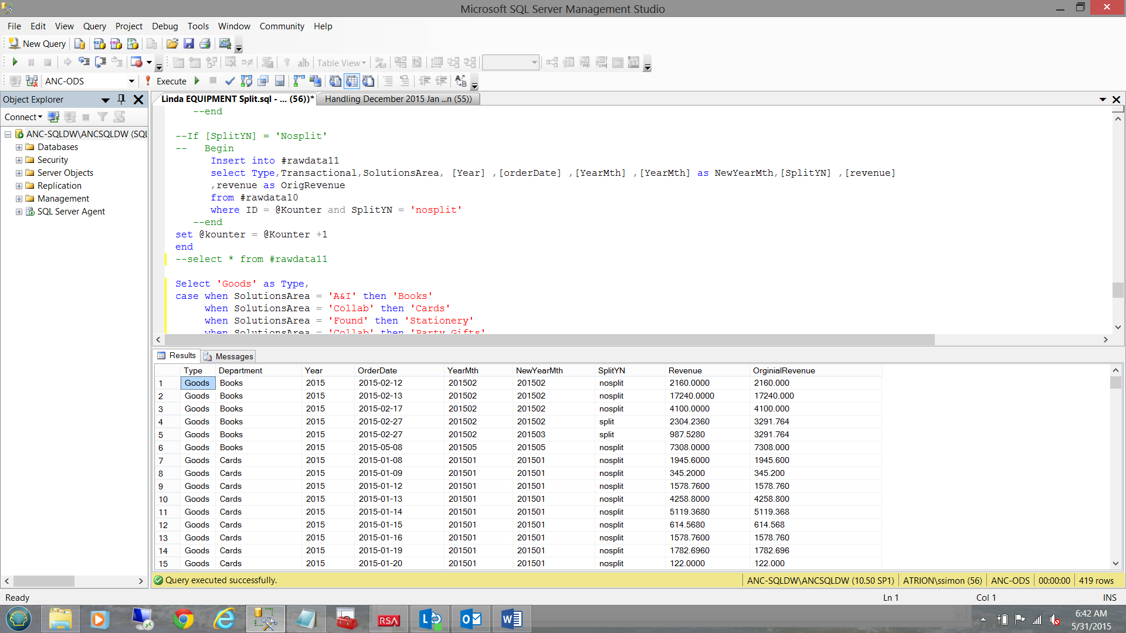Click the Parse query checkmark icon
Viewport: 1126px width, 633px height.
[230, 81]
